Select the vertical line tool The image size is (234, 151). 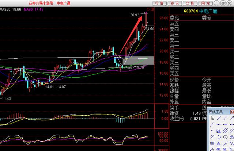[212, 131]
